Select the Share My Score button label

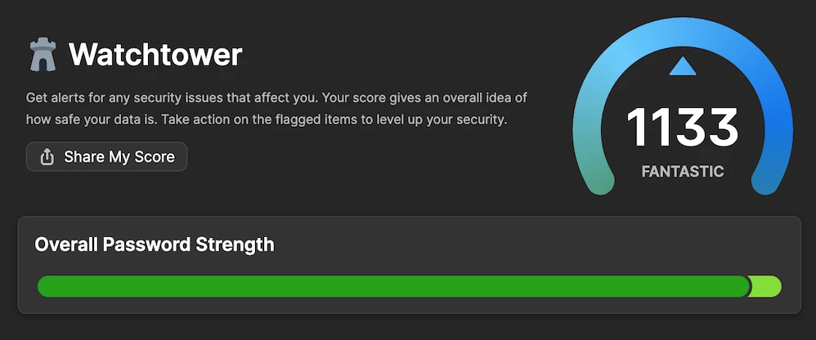pyautogui.click(x=119, y=157)
